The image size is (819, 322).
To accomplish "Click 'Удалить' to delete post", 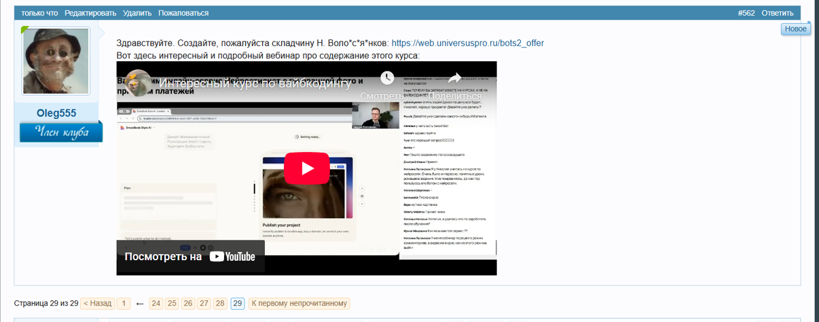I will point(137,13).
